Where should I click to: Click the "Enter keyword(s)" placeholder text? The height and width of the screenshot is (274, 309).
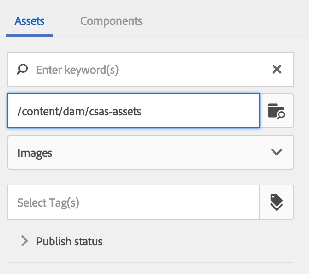[x=77, y=70]
